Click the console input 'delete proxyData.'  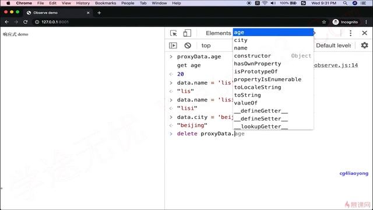(206, 134)
